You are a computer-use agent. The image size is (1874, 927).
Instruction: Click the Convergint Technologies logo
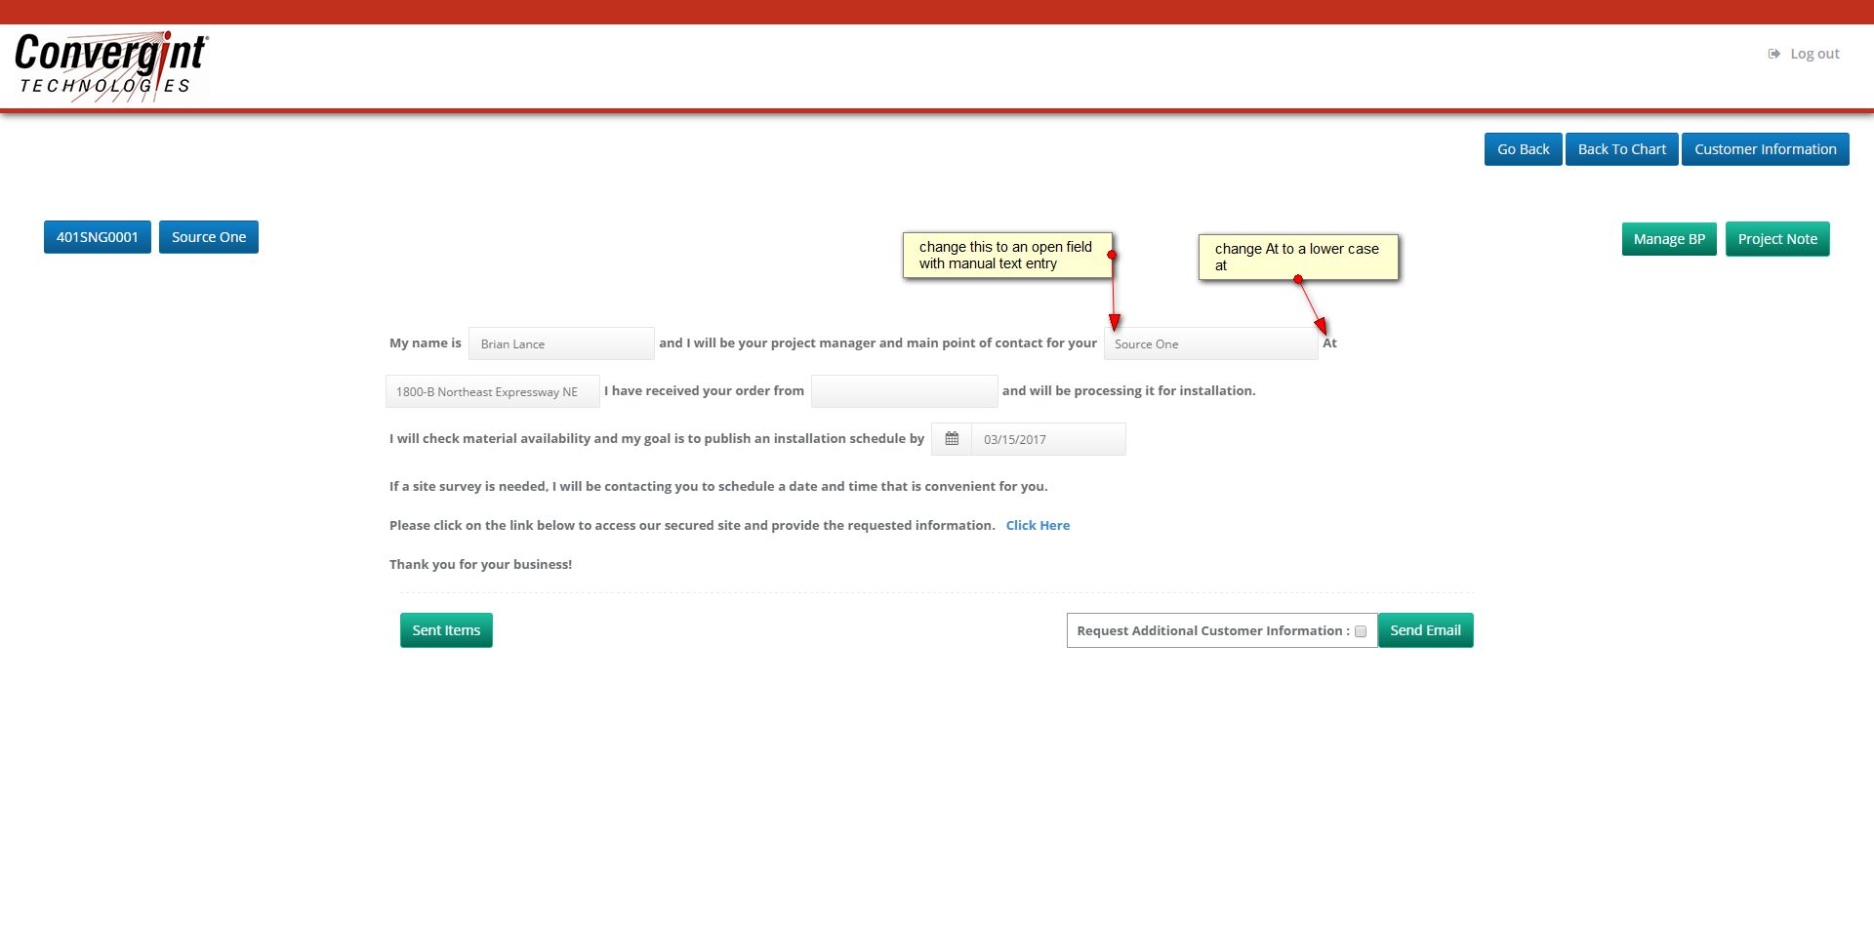(x=111, y=65)
